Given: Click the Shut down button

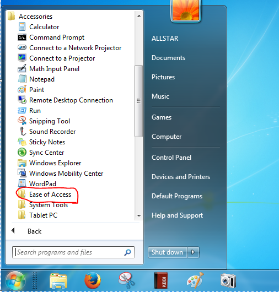Looking at the screenshot, I should (168, 252).
